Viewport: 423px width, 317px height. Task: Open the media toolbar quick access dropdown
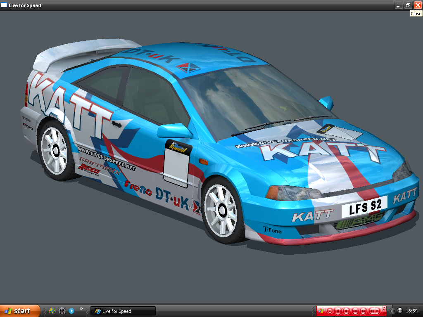[330, 311]
